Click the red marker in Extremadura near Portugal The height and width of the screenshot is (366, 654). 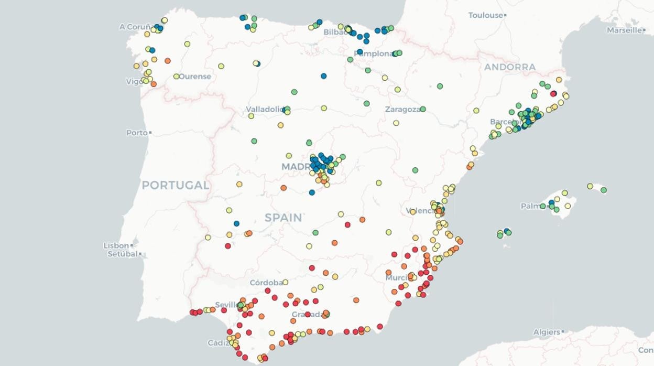228,246
